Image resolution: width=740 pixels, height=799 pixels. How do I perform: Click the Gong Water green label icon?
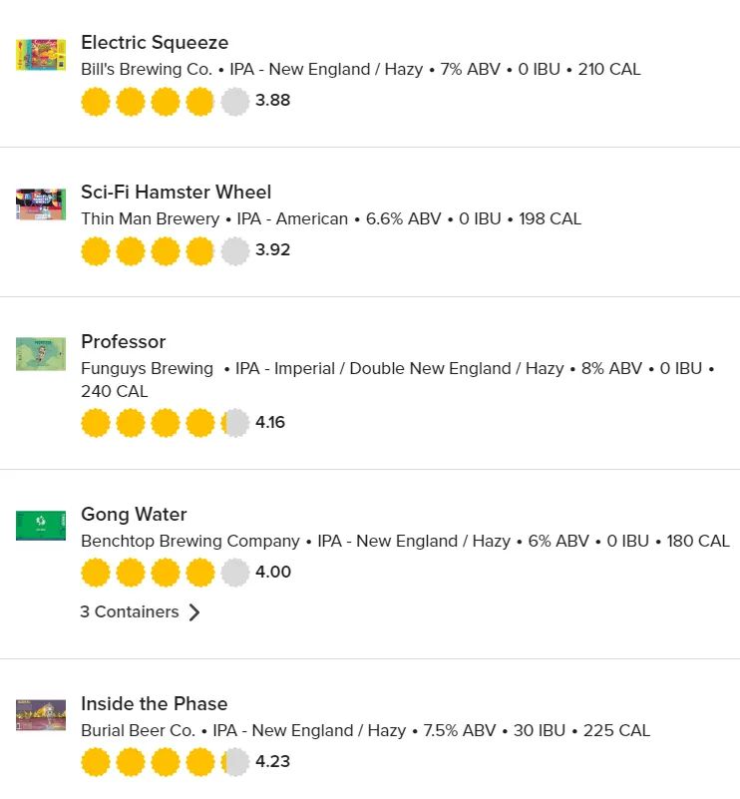click(41, 526)
